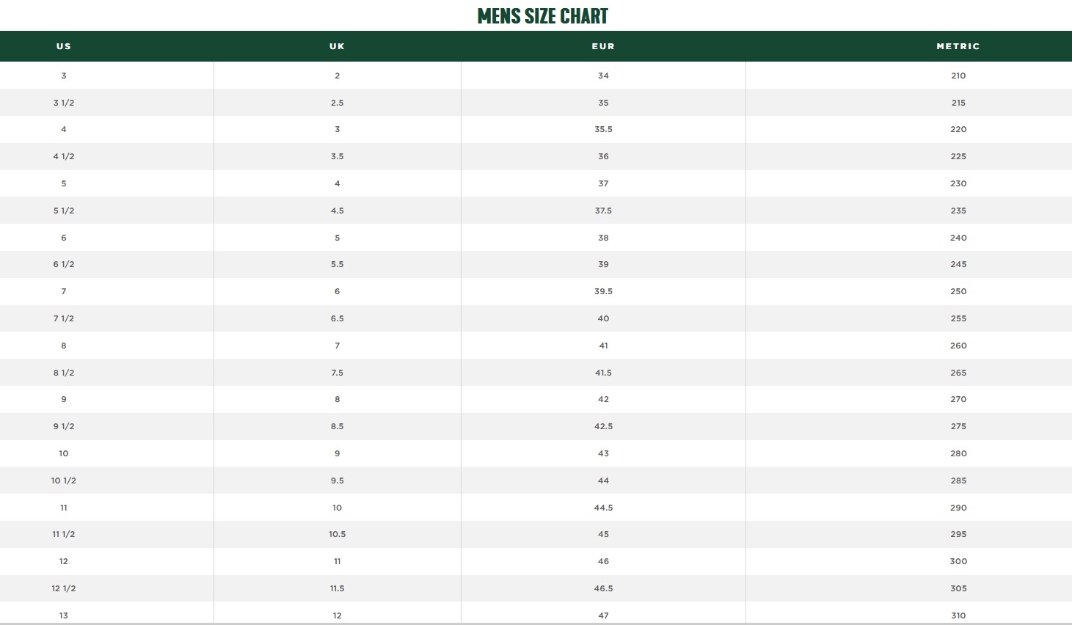Image resolution: width=1072 pixels, height=625 pixels.
Task: Click the metric value 285
Action: point(958,480)
